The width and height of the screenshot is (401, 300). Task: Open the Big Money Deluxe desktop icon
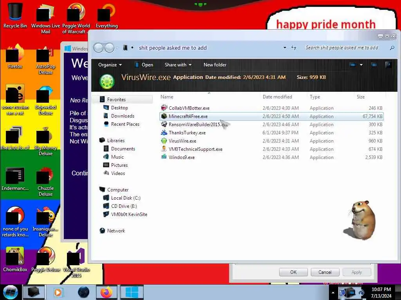point(45,141)
